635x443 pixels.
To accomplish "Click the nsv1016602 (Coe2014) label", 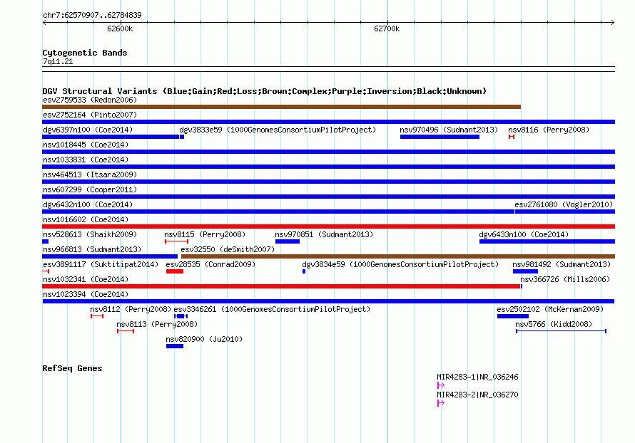I will [86, 219].
